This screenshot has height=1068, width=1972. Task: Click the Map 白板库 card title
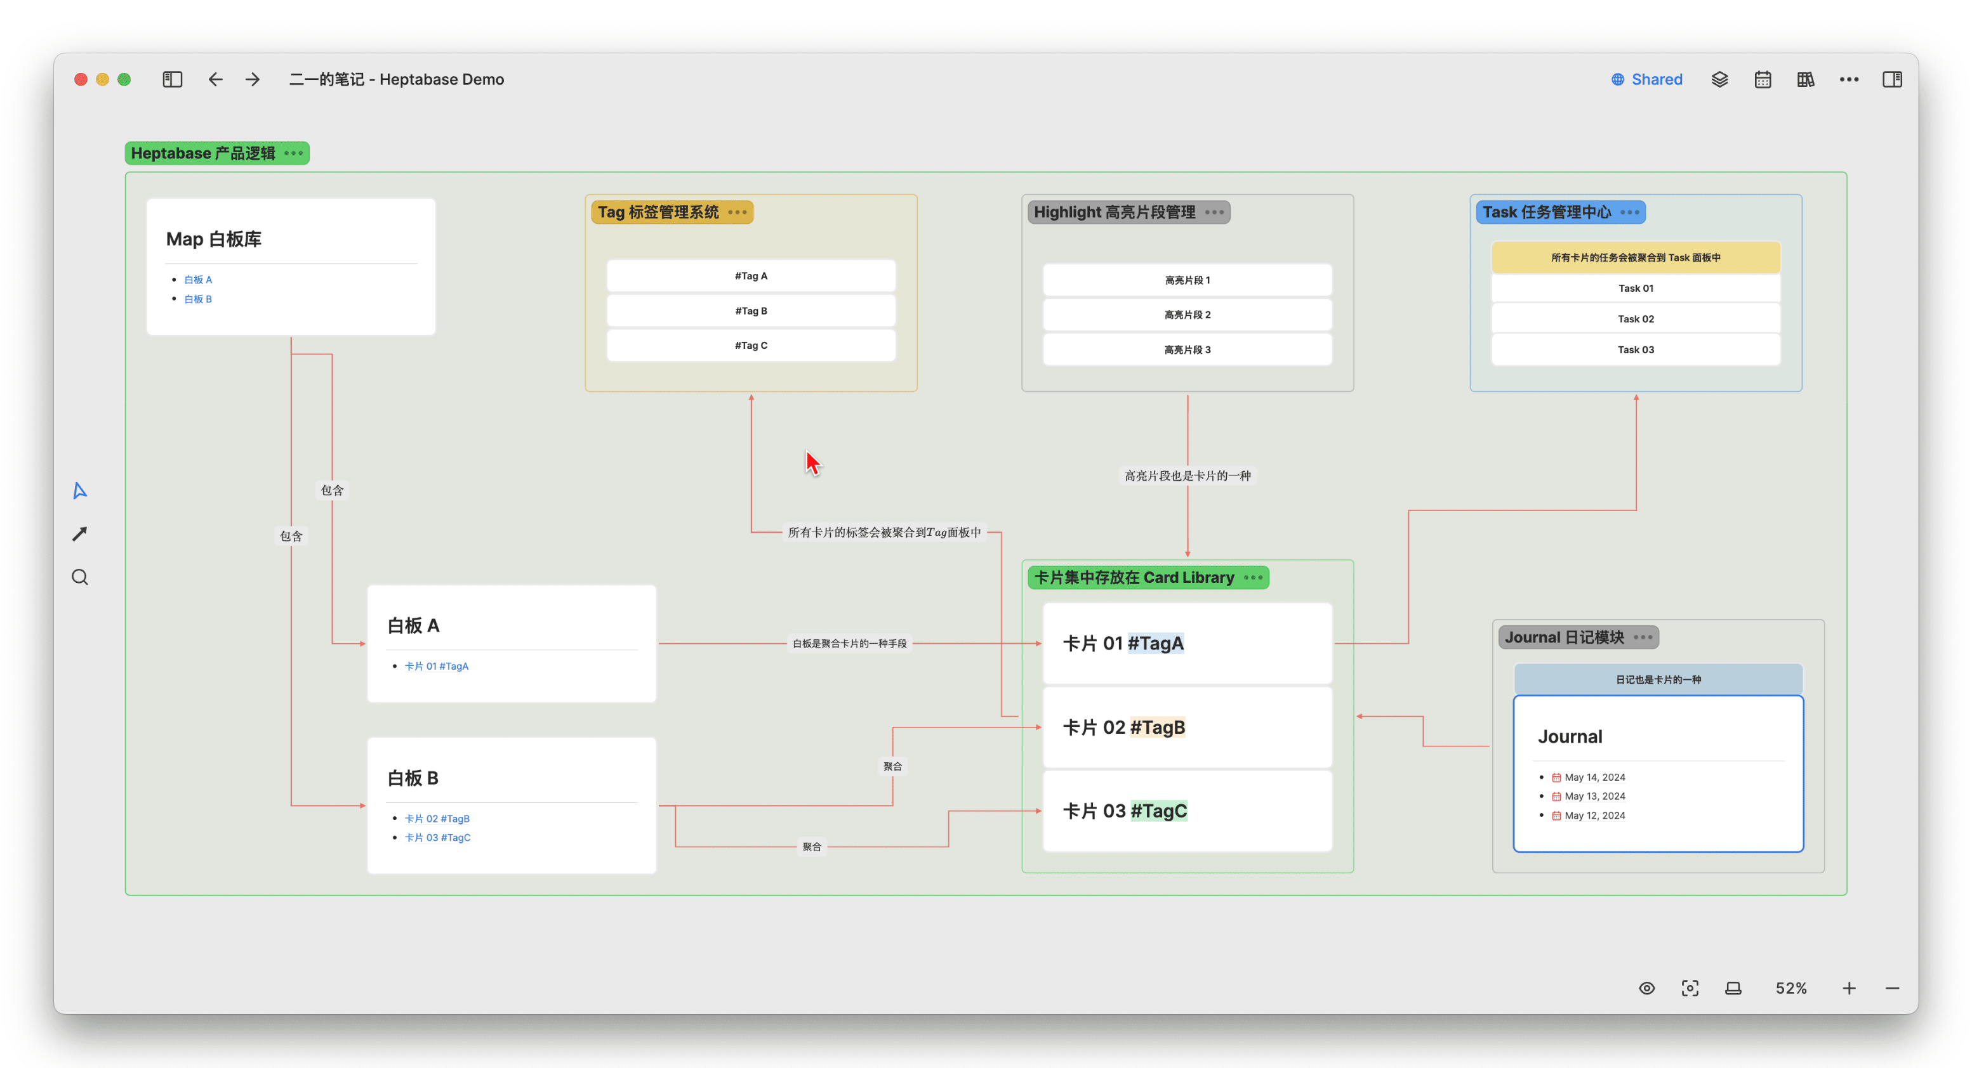tap(214, 240)
